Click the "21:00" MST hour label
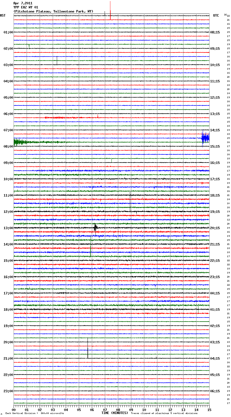 click(8, 359)
